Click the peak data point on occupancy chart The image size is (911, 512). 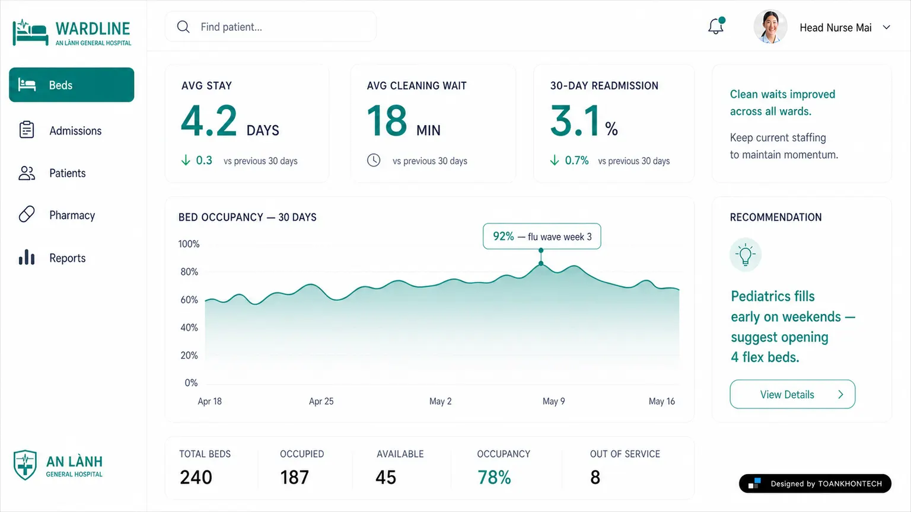point(541,263)
